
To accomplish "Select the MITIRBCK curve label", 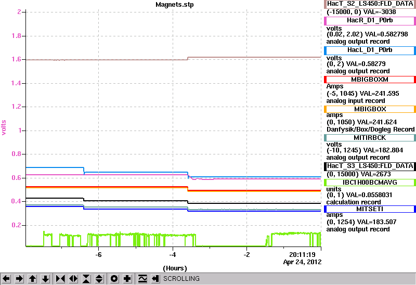I will tap(370, 138).
